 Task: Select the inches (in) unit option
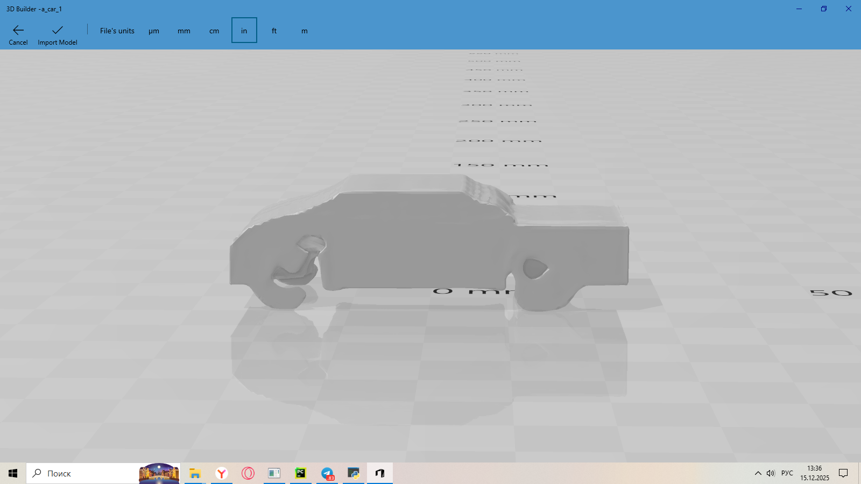coord(244,31)
